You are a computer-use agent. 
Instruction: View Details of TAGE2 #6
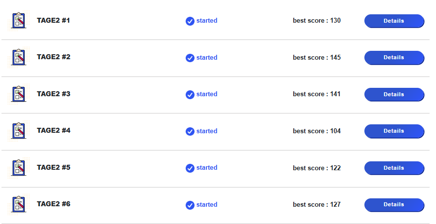click(x=395, y=205)
